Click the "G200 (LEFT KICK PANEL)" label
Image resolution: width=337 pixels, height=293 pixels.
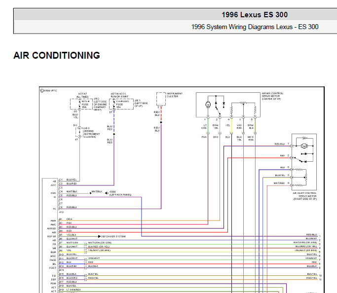pyautogui.click(x=120, y=193)
